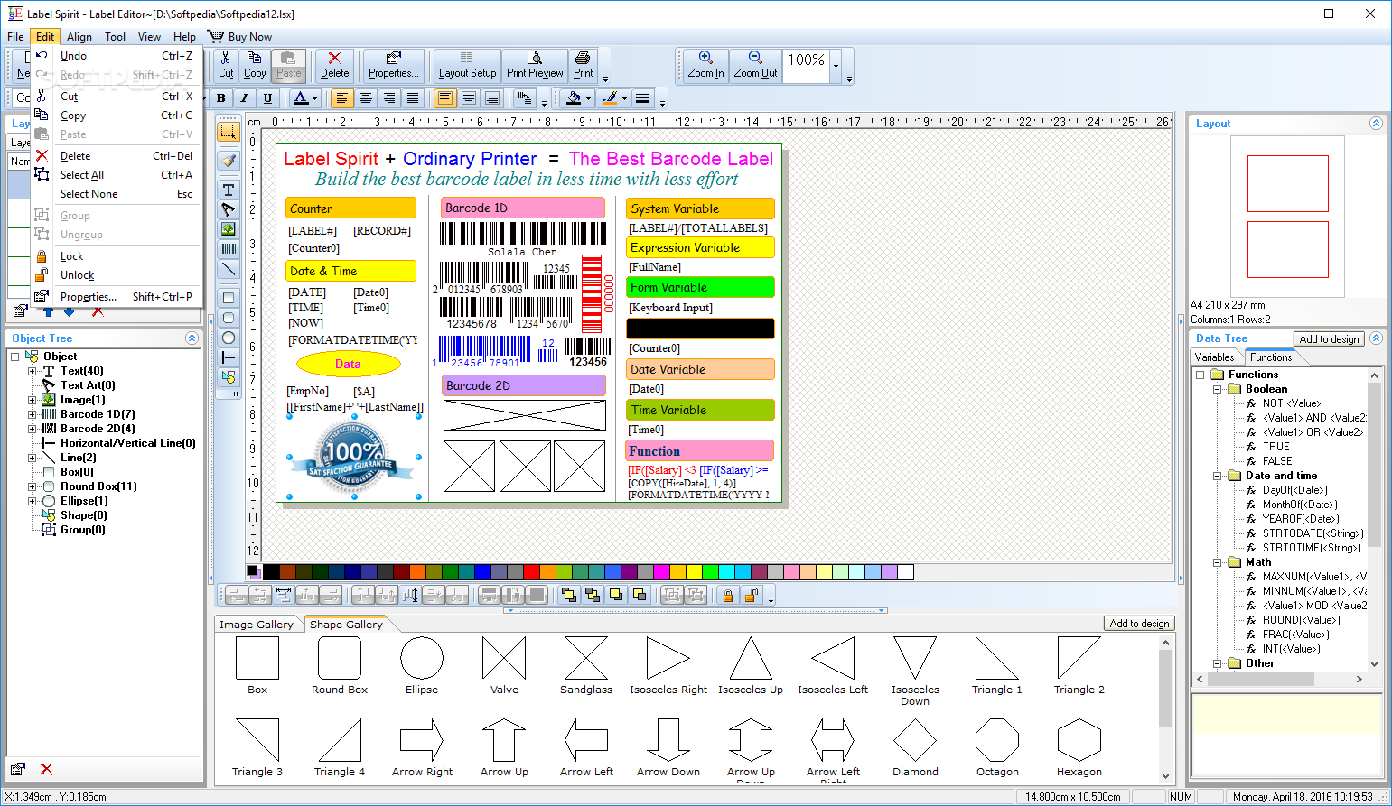
Task: Pick the red swatch in the color palette
Action: pyautogui.click(x=531, y=571)
